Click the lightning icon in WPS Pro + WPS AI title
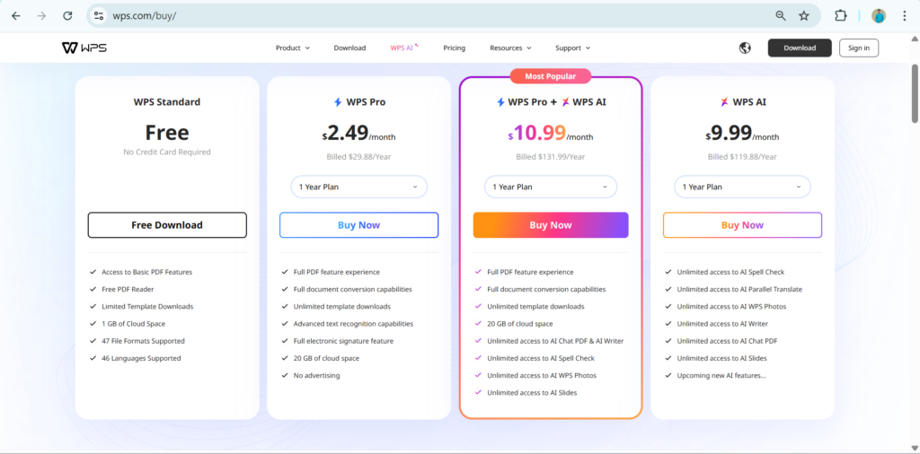Viewport: 920px width, 454px height. coord(500,102)
